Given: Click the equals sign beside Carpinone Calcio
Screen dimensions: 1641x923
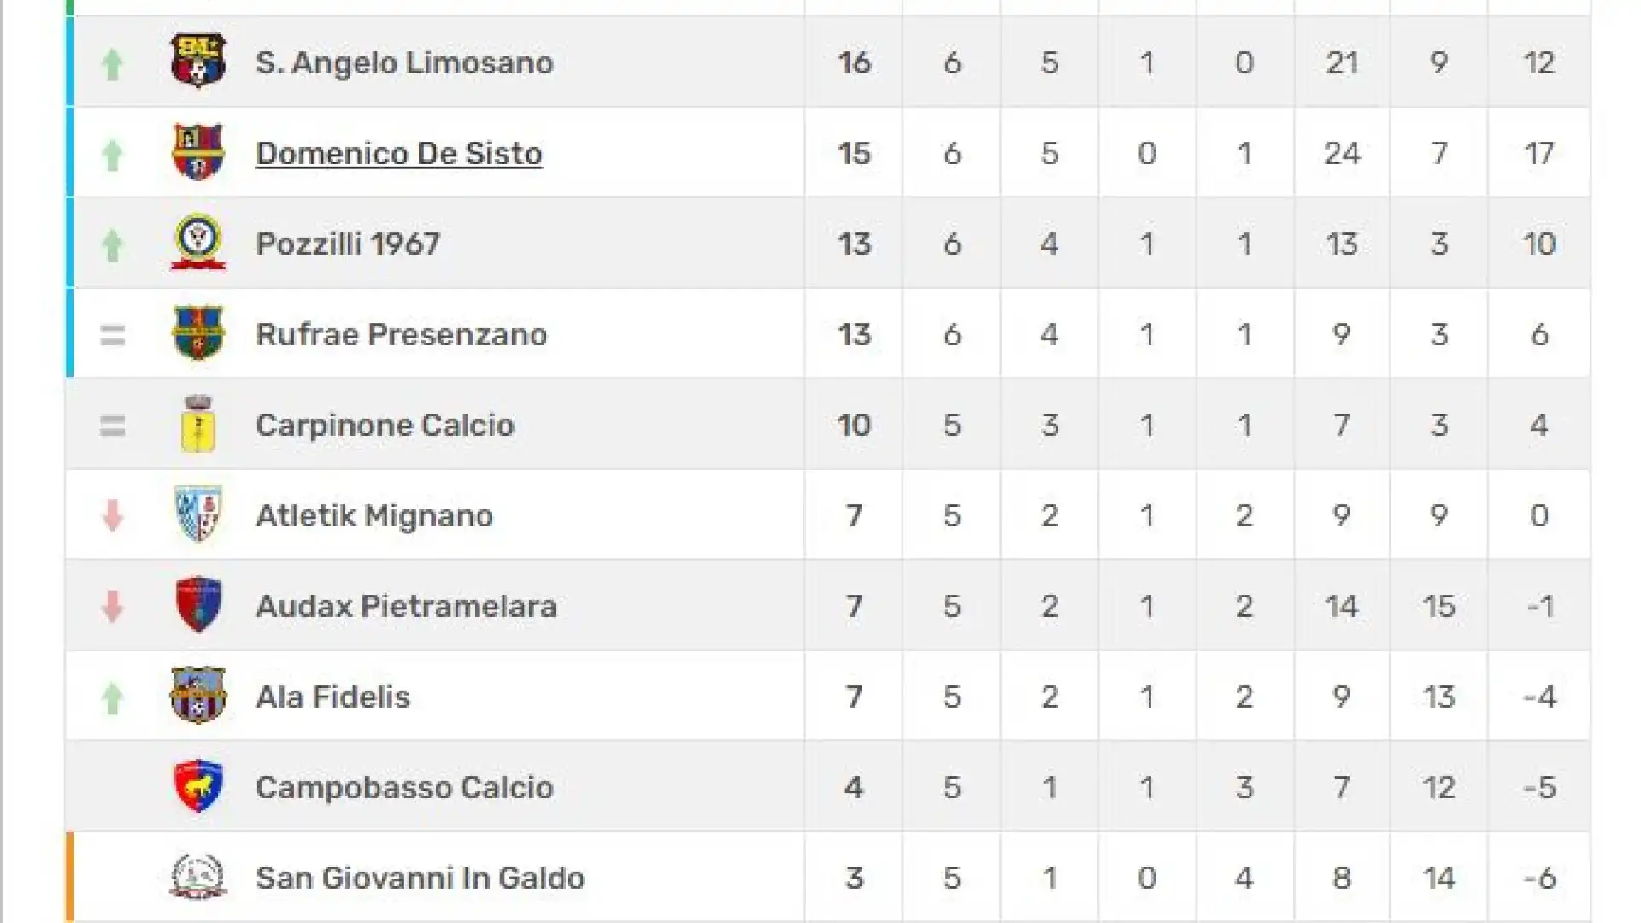Looking at the screenshot, I should (x=112, y=425).
